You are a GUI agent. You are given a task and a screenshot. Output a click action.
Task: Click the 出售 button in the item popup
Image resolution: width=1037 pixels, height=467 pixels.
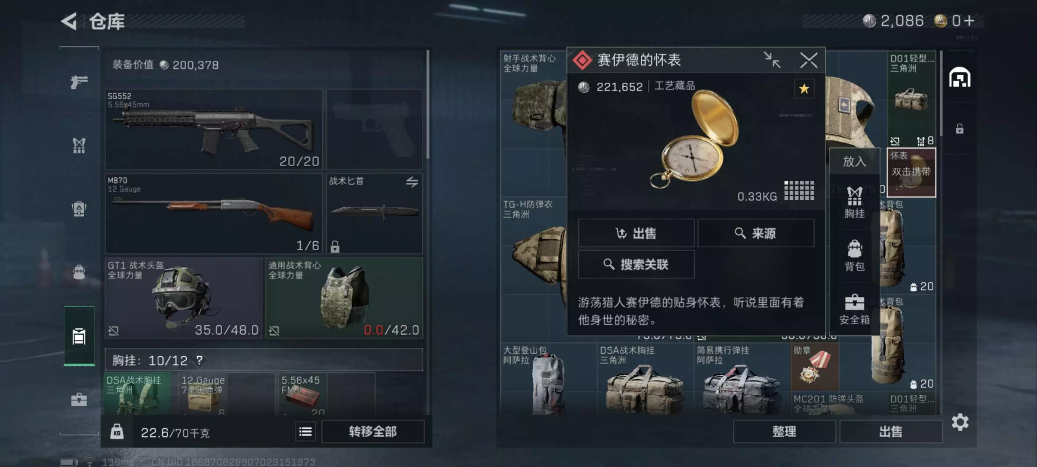[636, 233]
